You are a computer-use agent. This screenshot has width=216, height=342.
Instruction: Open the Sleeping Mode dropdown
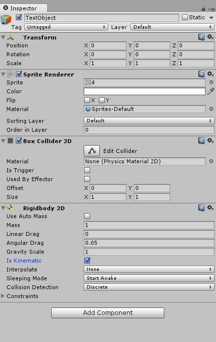(149, 278)
